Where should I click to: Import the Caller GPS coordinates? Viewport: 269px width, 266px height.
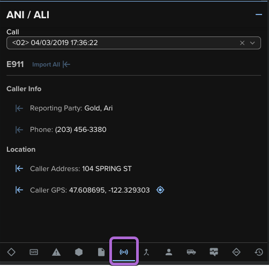point(19,190)
